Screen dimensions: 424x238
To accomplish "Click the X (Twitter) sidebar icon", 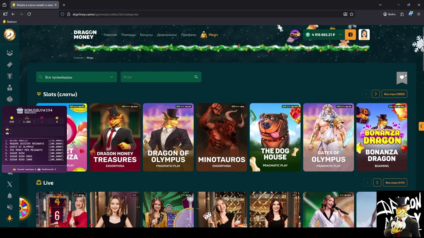I will [10, 184].
